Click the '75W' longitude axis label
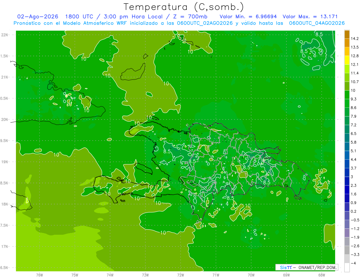Screen dimensions: 361x279 tap(75, 275)
